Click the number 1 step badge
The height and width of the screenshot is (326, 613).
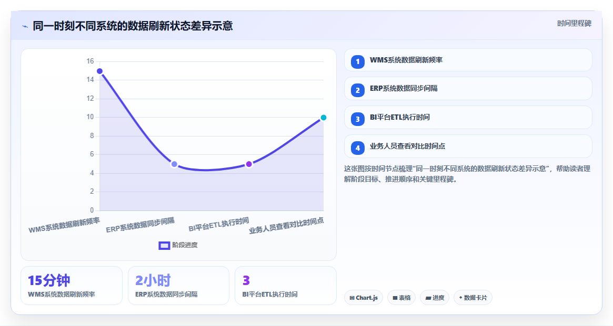(358, 61)
